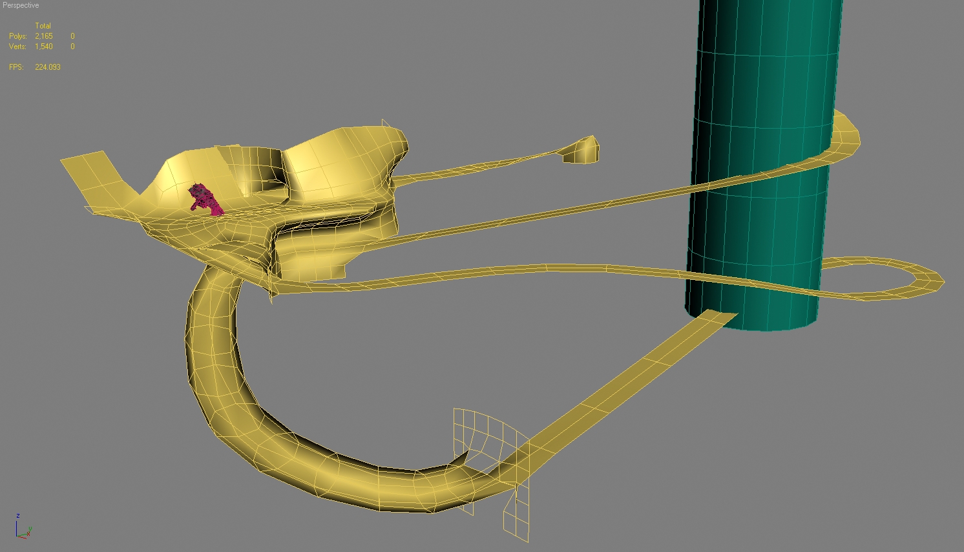Click the polygon count value "2,165"
The width and height of the screenshot is (964, 552).
(44, 36)
